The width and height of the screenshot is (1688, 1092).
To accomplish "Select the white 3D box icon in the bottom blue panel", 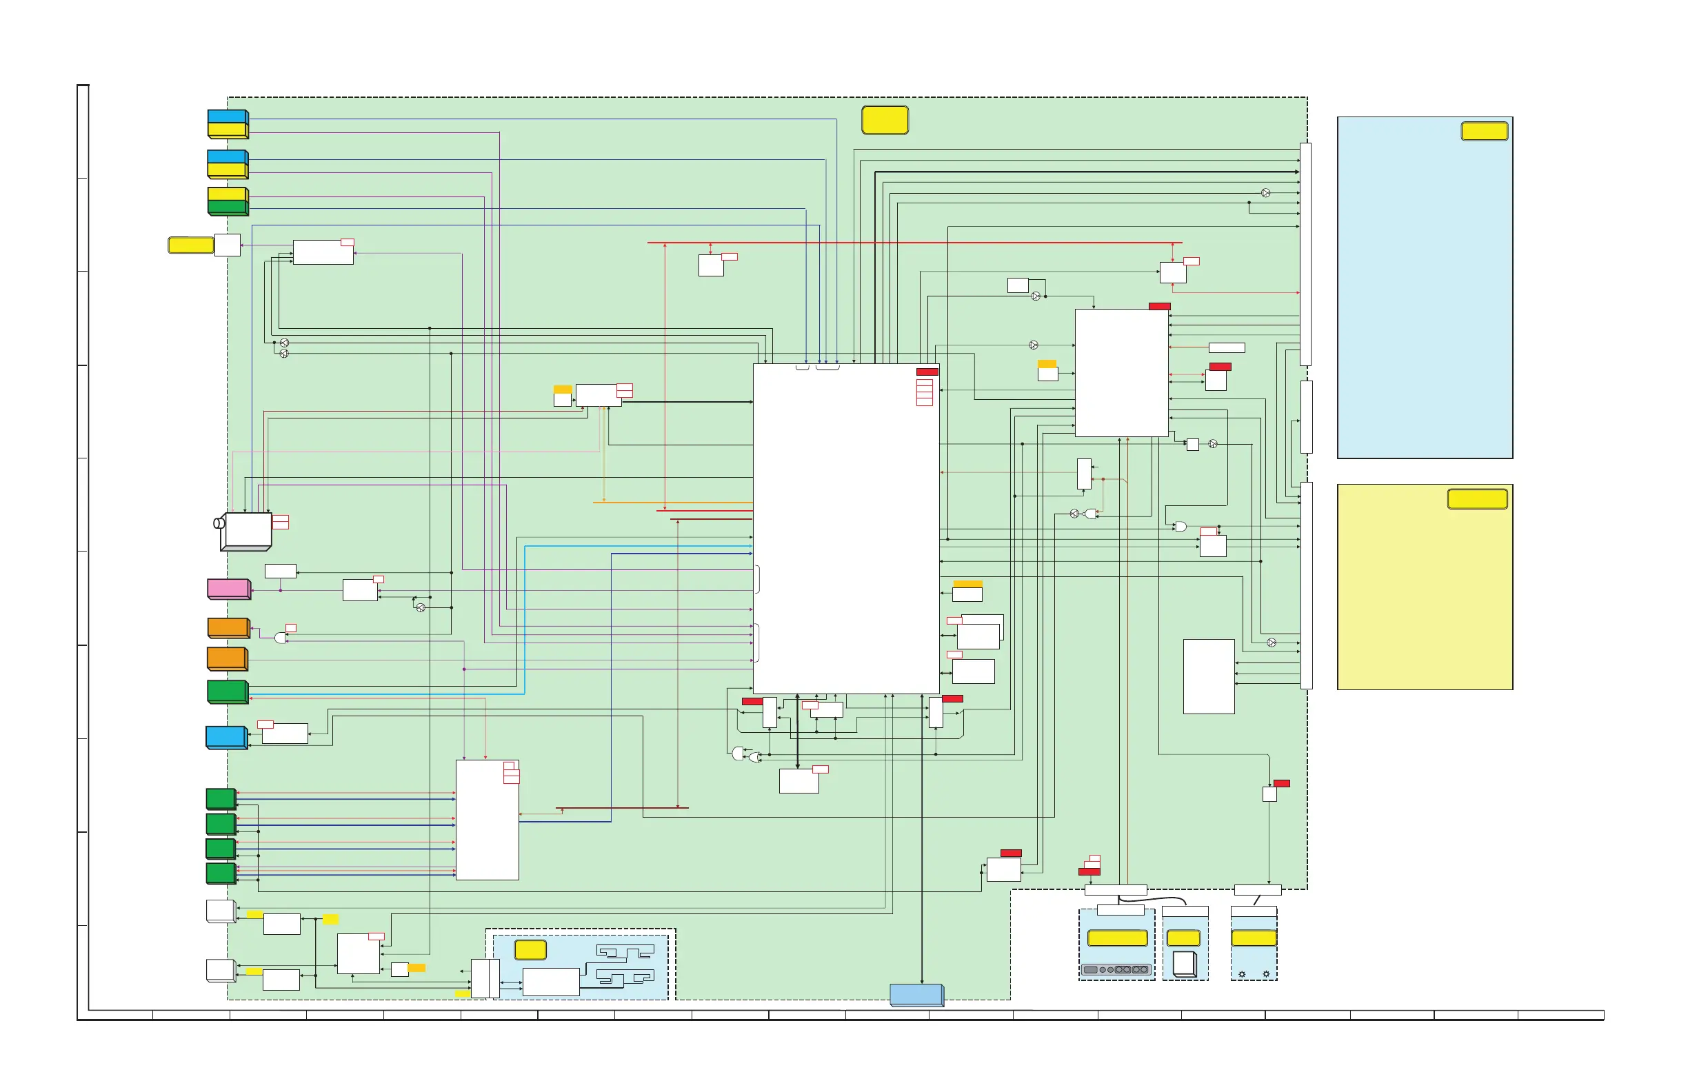I will pos(1185,964).
